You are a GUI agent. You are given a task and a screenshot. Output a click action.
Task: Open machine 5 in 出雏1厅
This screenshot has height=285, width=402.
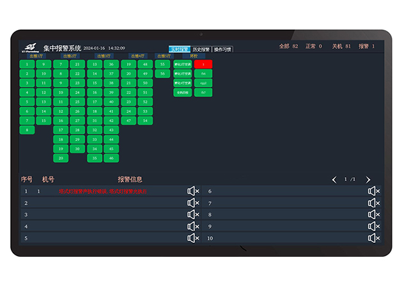[27, 102]
